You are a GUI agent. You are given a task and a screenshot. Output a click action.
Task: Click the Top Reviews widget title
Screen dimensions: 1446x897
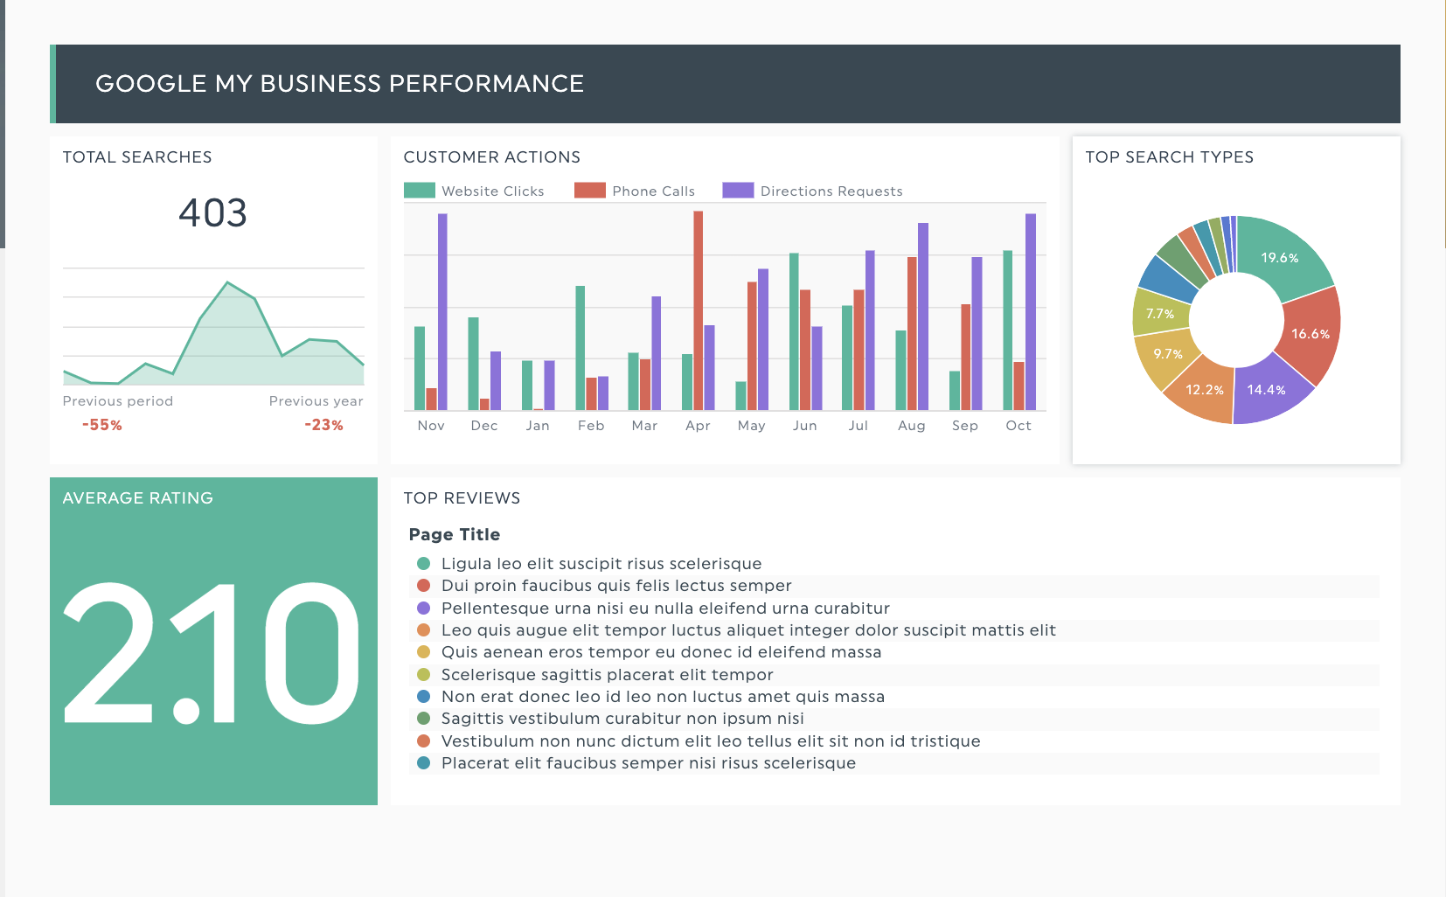click(x=462, y=498)
